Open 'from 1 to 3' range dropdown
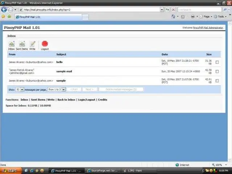232x174 pixels. pyautogui.click(x=57, y=90)
